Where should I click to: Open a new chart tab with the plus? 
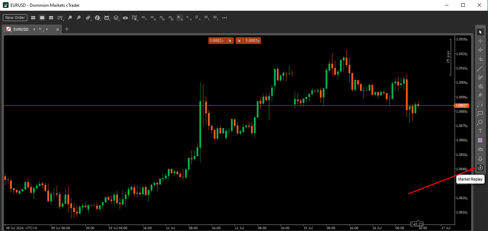pyautogui.click(x=67, y=29)
